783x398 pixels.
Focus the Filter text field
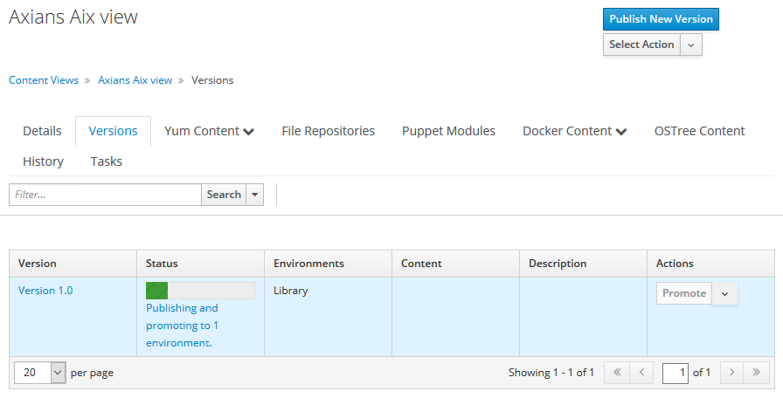[x=105, y=195]
